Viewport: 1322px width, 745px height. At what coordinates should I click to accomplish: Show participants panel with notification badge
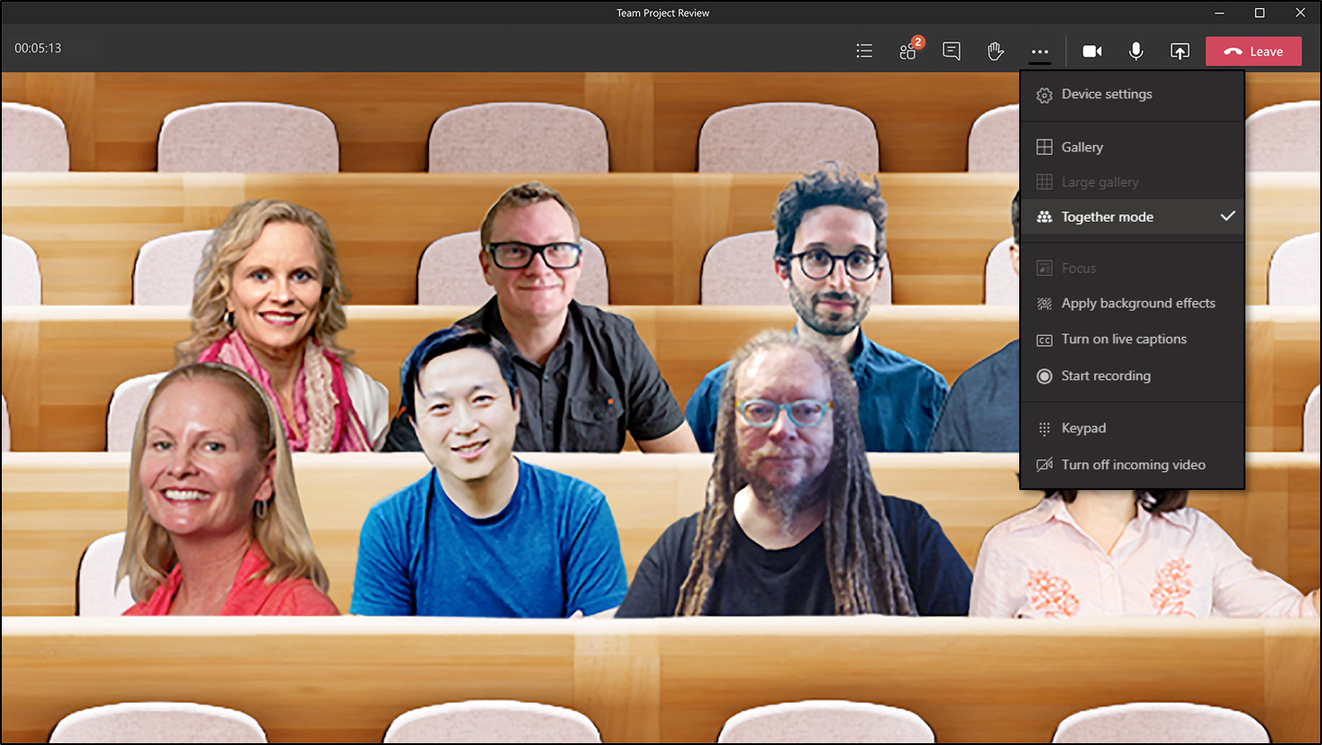[908, 51]
